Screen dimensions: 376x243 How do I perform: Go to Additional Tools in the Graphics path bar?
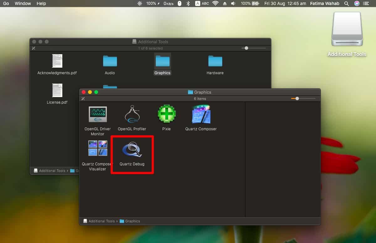[x=99, y=221]
